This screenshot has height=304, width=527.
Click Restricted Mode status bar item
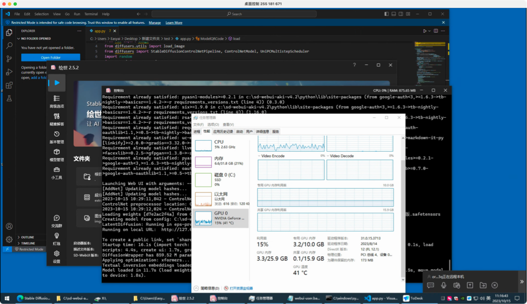29,249
